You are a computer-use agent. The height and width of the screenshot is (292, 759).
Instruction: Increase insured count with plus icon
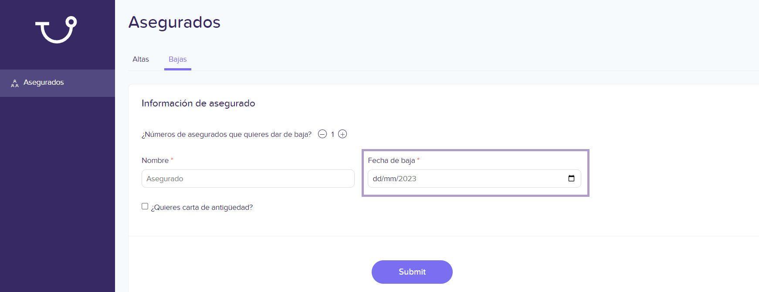tap(342, 134)
